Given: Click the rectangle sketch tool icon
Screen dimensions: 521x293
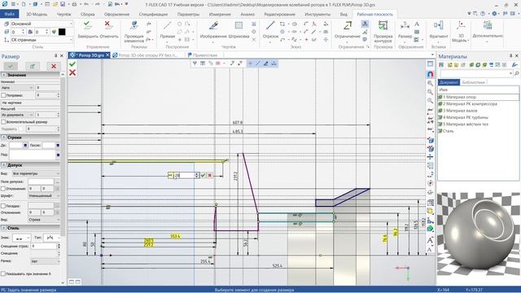Looking at the screenshot, I should tap(282, 24).
